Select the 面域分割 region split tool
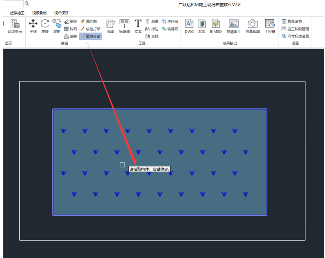325x258 pixels. click(x=90, y=36)
